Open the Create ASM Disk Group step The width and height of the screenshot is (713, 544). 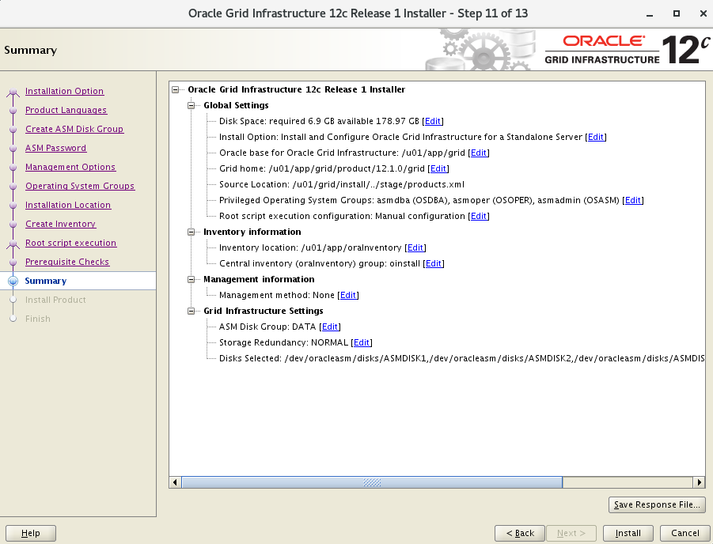click(x=74, y=129)
